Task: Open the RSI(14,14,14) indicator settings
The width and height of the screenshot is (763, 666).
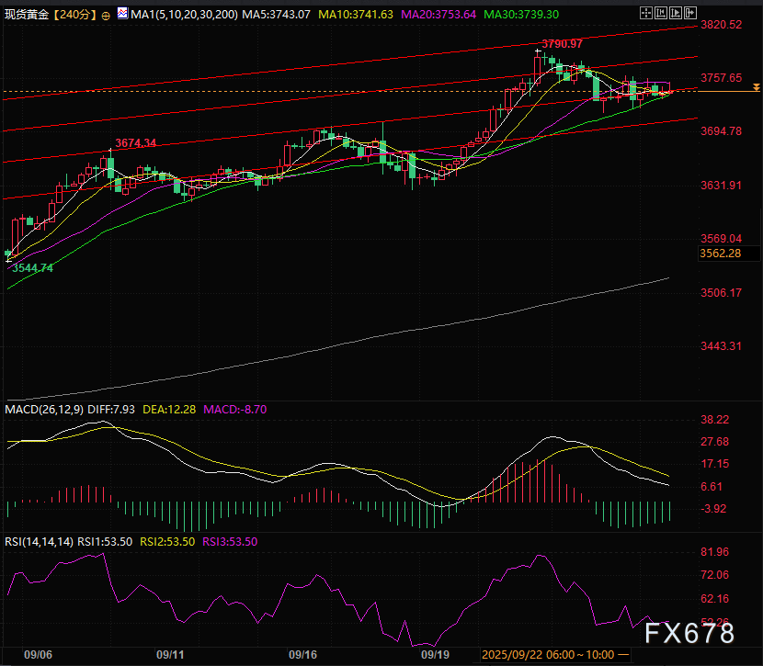Action: pos(40,541)
